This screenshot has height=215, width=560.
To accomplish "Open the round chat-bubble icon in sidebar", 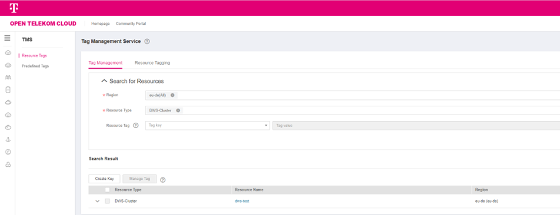I will pyautogui.click(x=8, y=152).
